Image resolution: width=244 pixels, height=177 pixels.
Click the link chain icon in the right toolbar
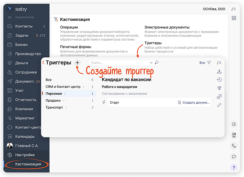pos(219,105)
